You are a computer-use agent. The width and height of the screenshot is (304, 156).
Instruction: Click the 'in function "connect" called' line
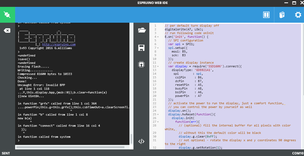[x=59, y=126]
